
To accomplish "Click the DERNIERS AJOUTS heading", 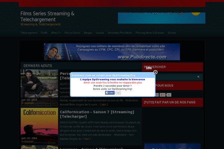I will tap(38, 66).
